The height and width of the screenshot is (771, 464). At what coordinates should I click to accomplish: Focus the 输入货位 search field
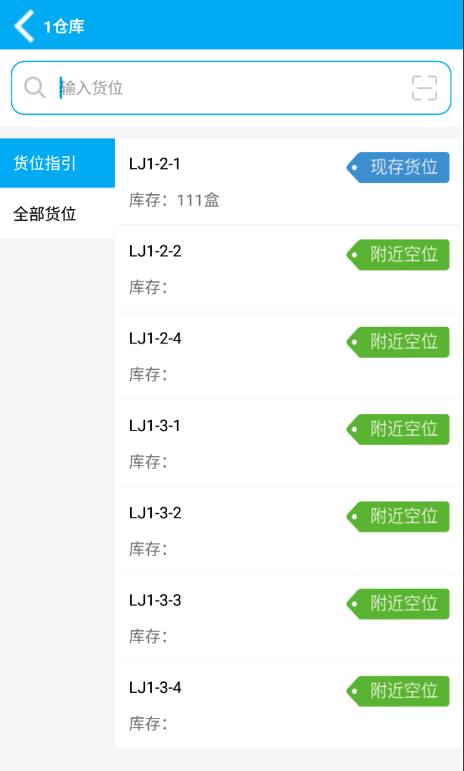pos(231,88)
